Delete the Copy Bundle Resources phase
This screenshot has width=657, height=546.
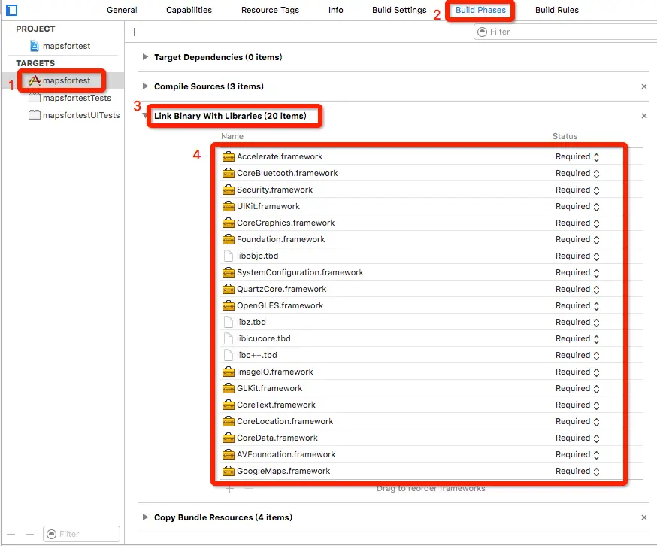point(644,517)
